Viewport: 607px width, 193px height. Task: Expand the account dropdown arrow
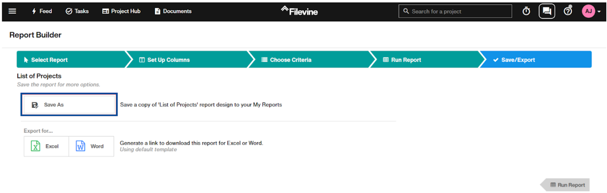[x=599, y=12]
